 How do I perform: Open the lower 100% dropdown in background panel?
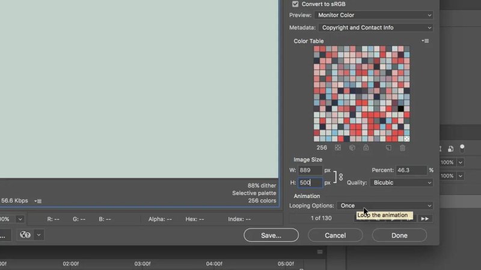(x=461, y=176)
